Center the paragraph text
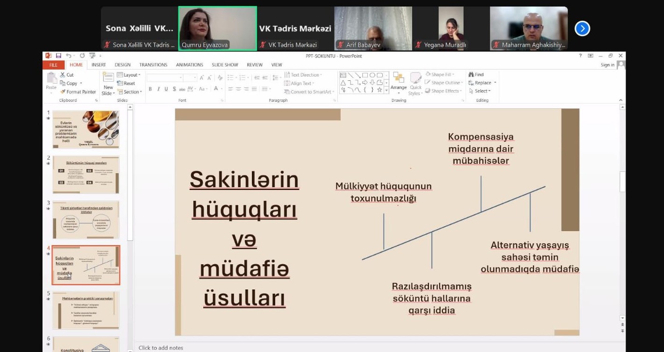Image resolution: width=664 pixels, height=352 pixels. [x=238, y=89]
